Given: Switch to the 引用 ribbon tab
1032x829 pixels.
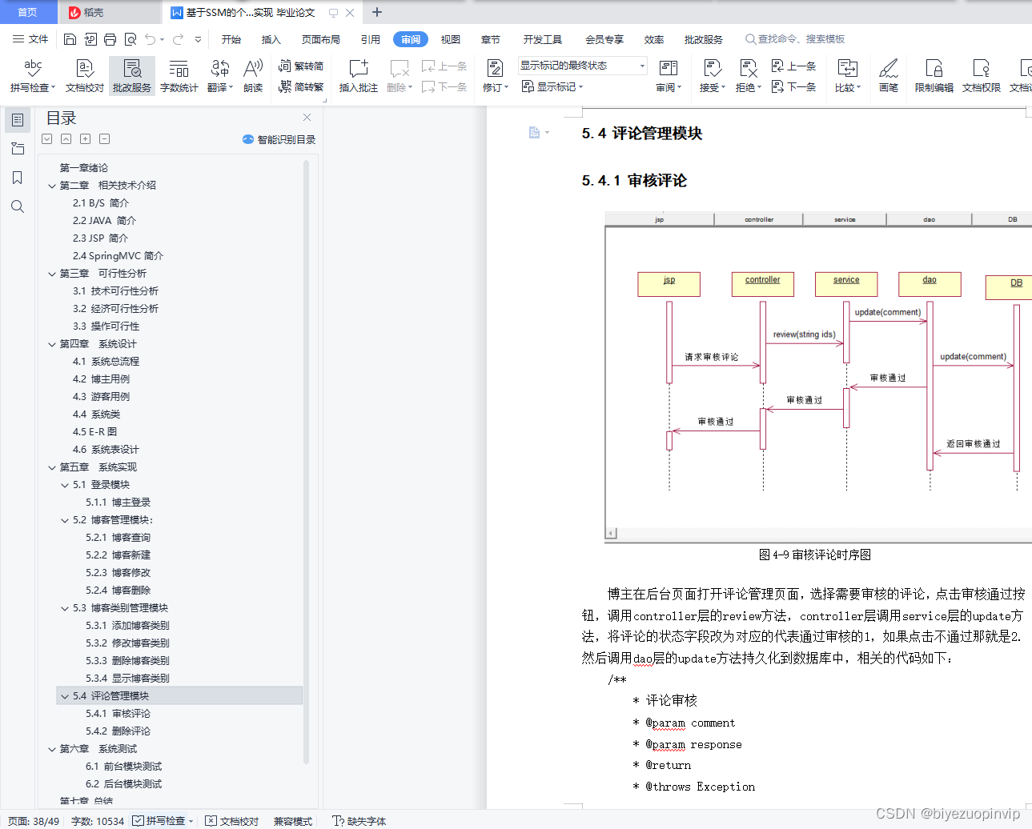Looking at the screenshot, I should point(370,39).
